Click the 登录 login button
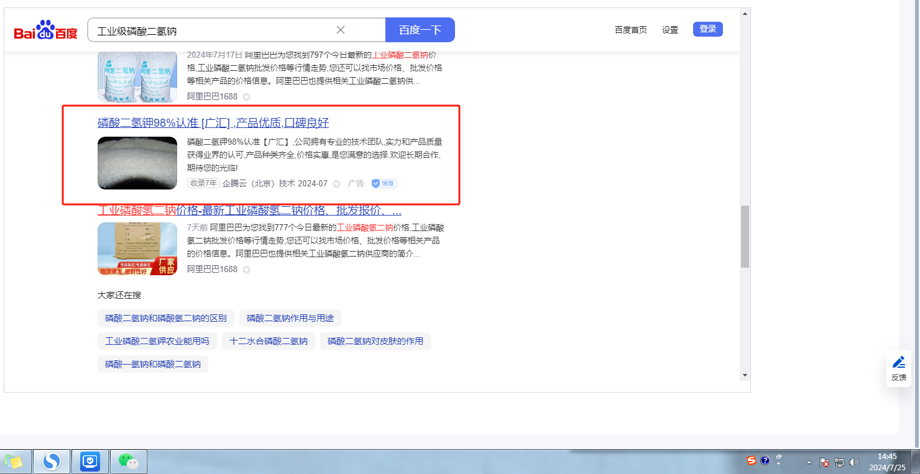Screen dimensions: 920x474 point(708,29)
